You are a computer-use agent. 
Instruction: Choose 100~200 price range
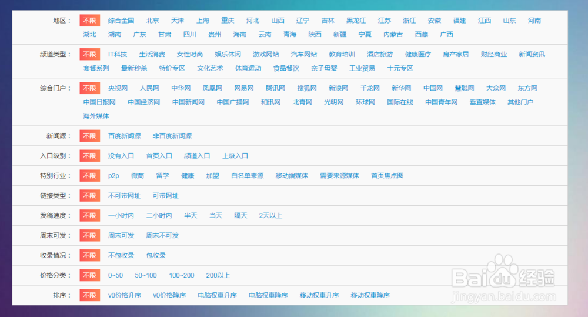click(182, 275)
